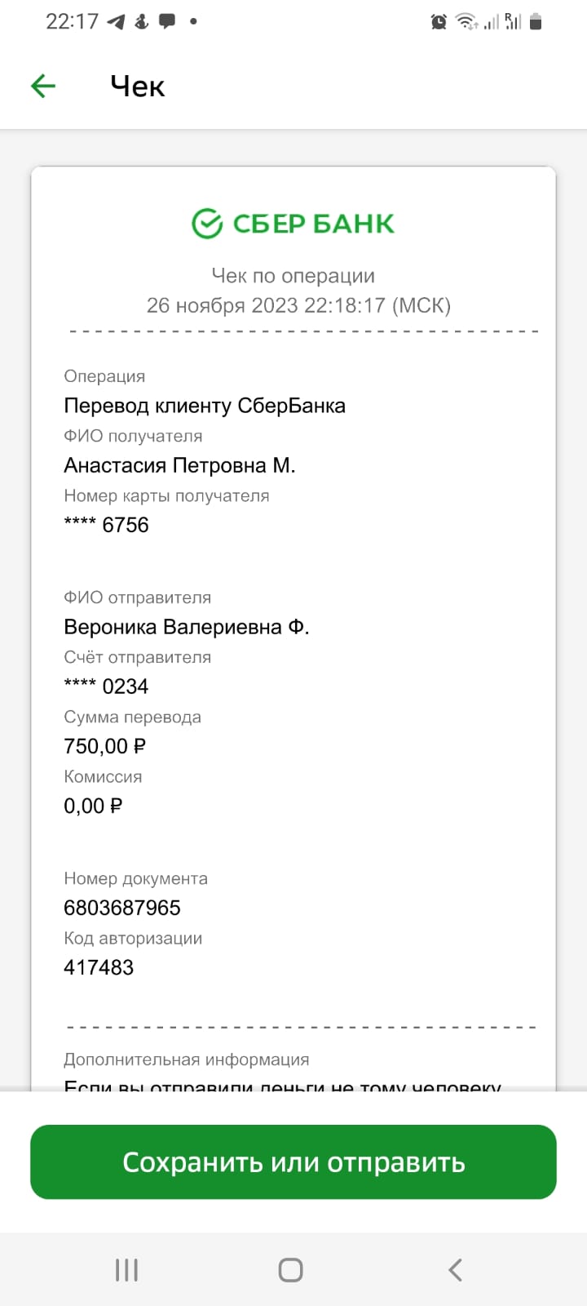Tap the receipt date 26 ноября 2023
Screen dimensions: 587x1306
click(222, 305)
